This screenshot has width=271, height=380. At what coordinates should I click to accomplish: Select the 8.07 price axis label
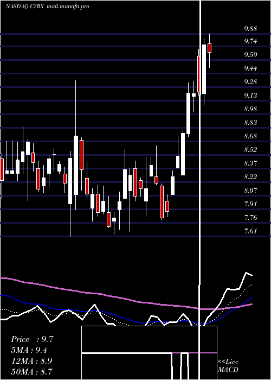[250, 191]
